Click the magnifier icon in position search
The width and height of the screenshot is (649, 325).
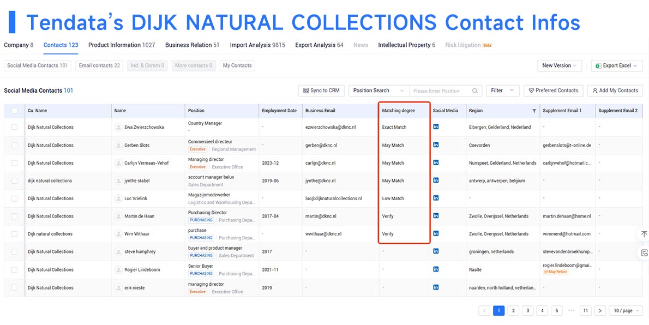474,91
